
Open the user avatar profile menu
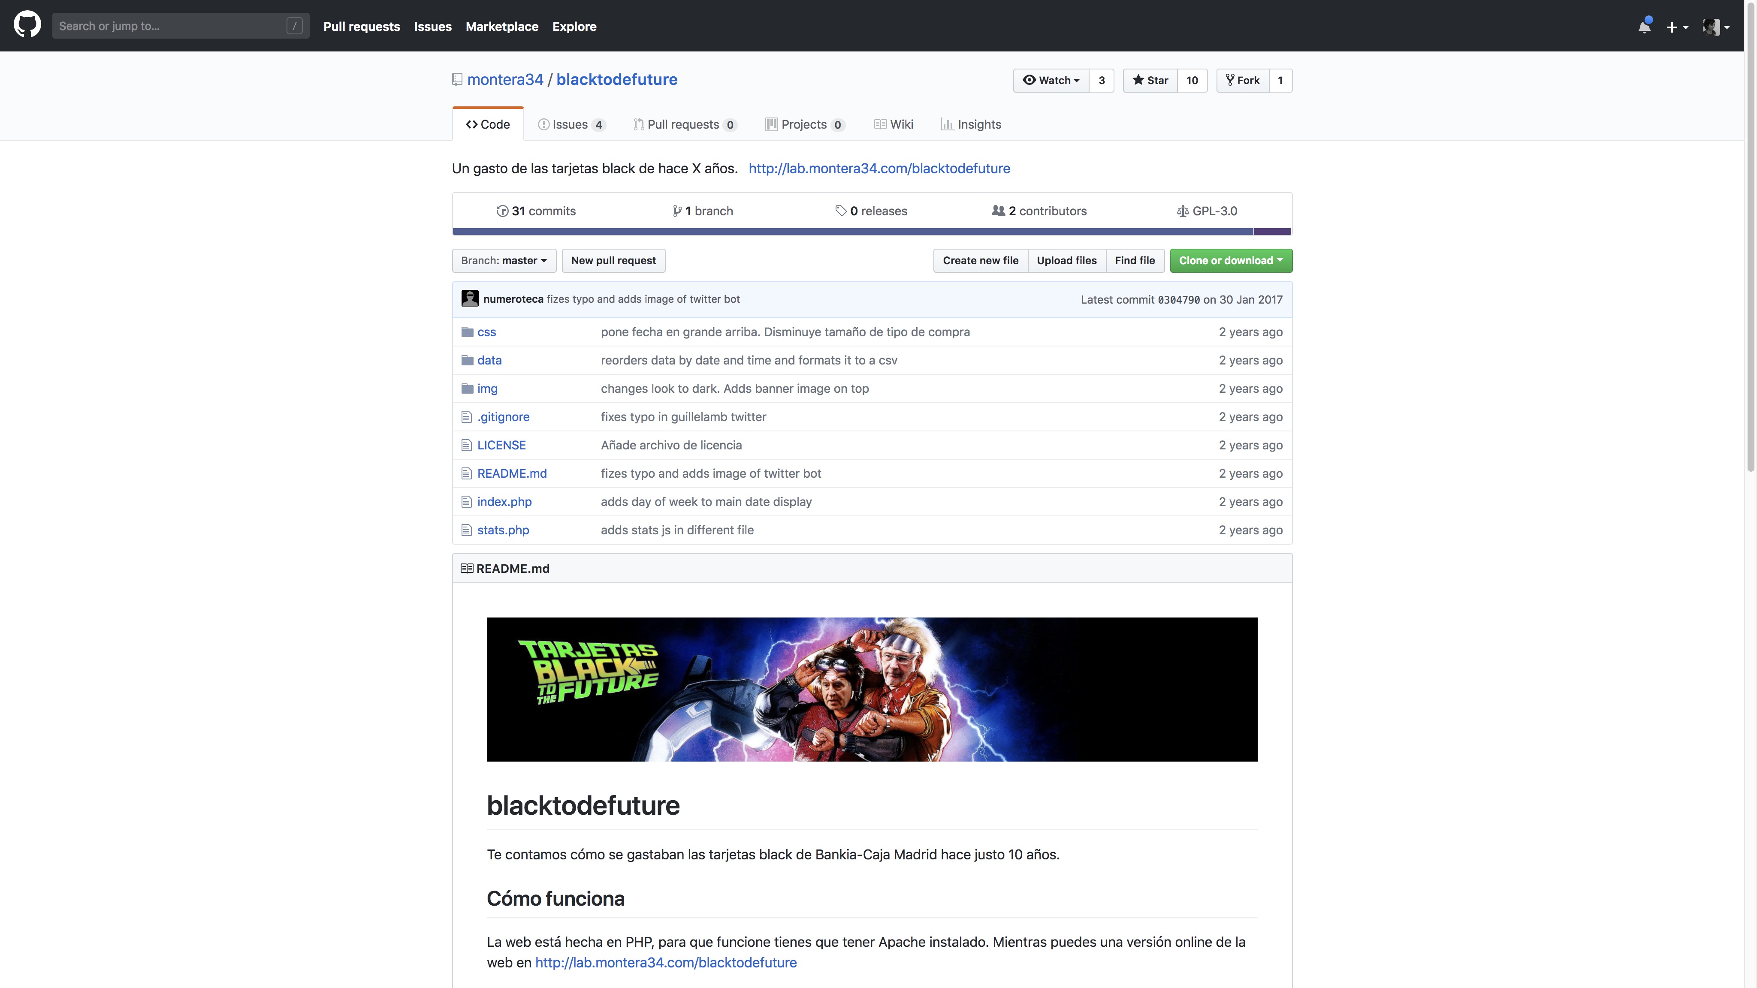[1715, 27]
